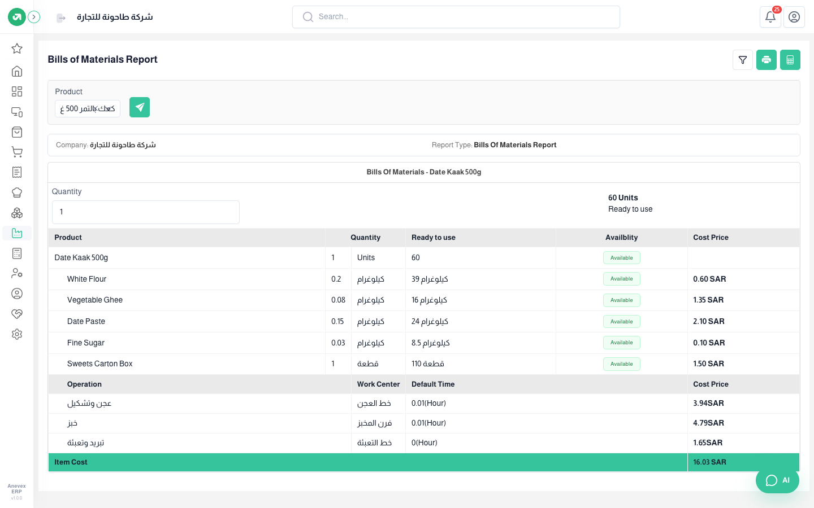
Task: Open the shopping bag sales icon
Action: (17, 132)
